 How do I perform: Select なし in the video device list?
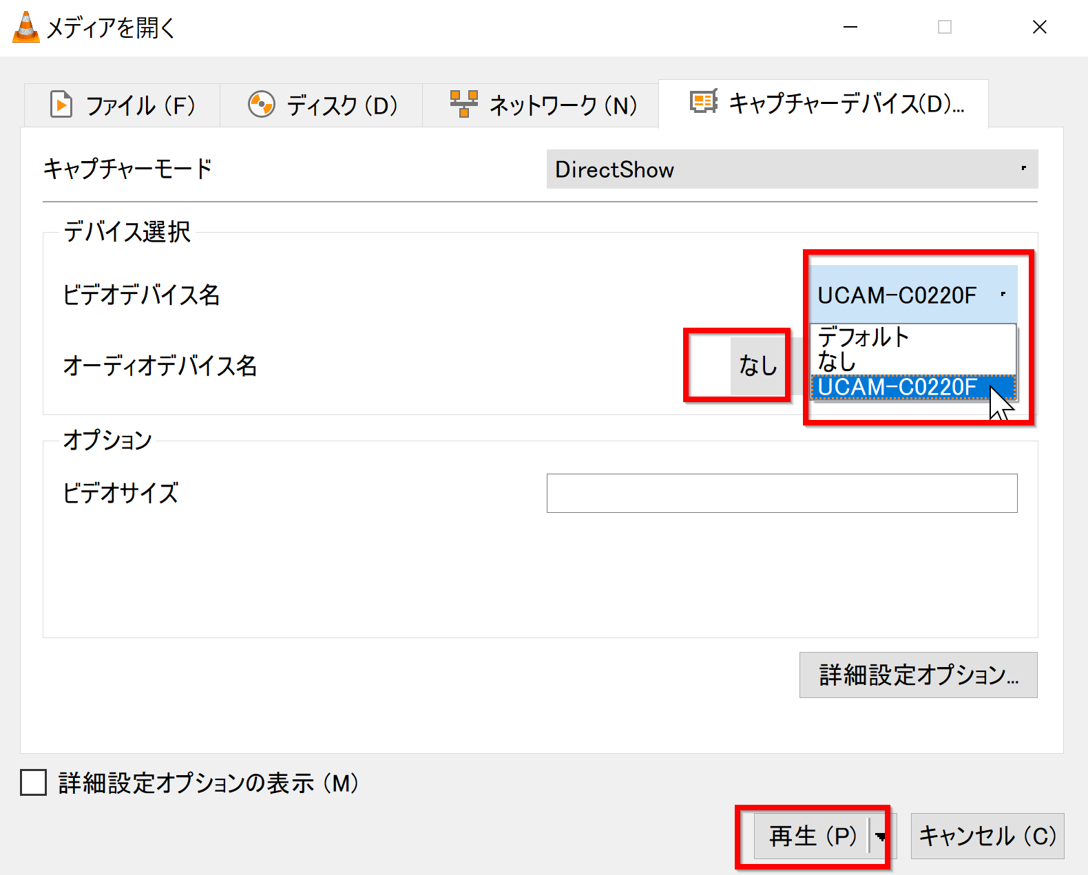click(913, 361)
